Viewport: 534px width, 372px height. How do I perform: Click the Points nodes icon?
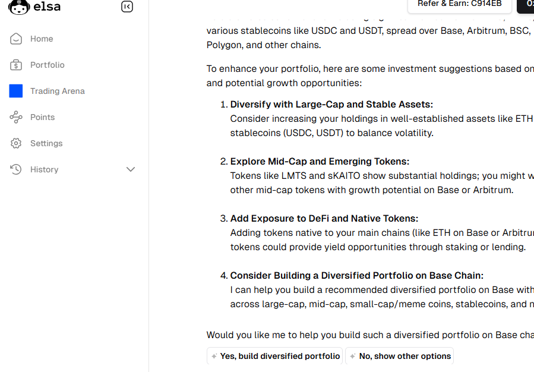tap(16, 117)
